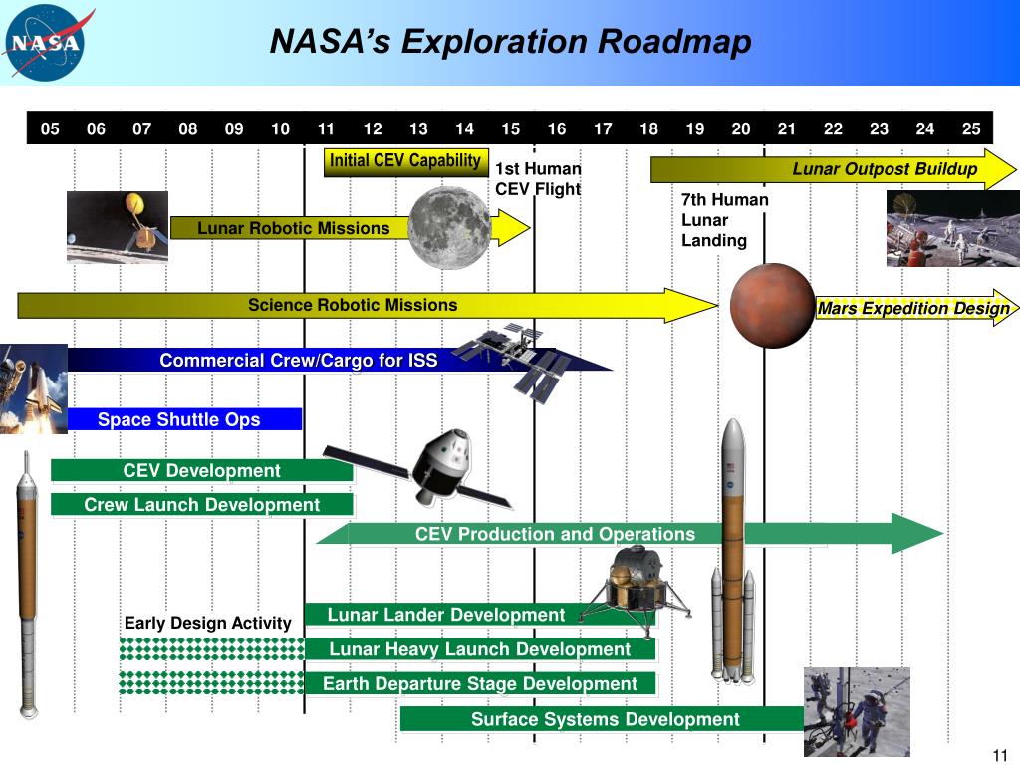
Task: Click the Lunar Outpost Buildup arrow
Action: 833,169
